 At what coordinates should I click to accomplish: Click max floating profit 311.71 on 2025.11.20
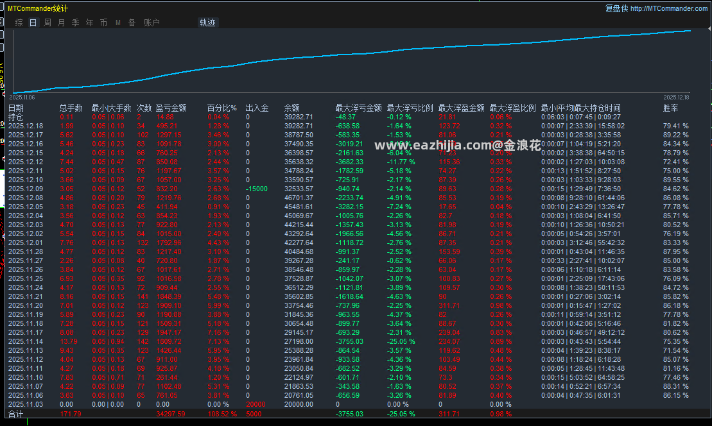point(449,306)
